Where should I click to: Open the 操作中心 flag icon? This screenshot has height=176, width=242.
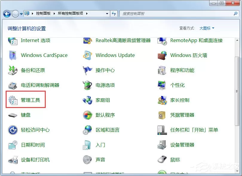pos(87,70)
